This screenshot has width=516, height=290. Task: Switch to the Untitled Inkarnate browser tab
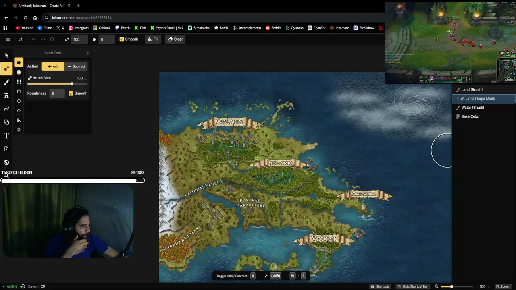pos(42,6)
